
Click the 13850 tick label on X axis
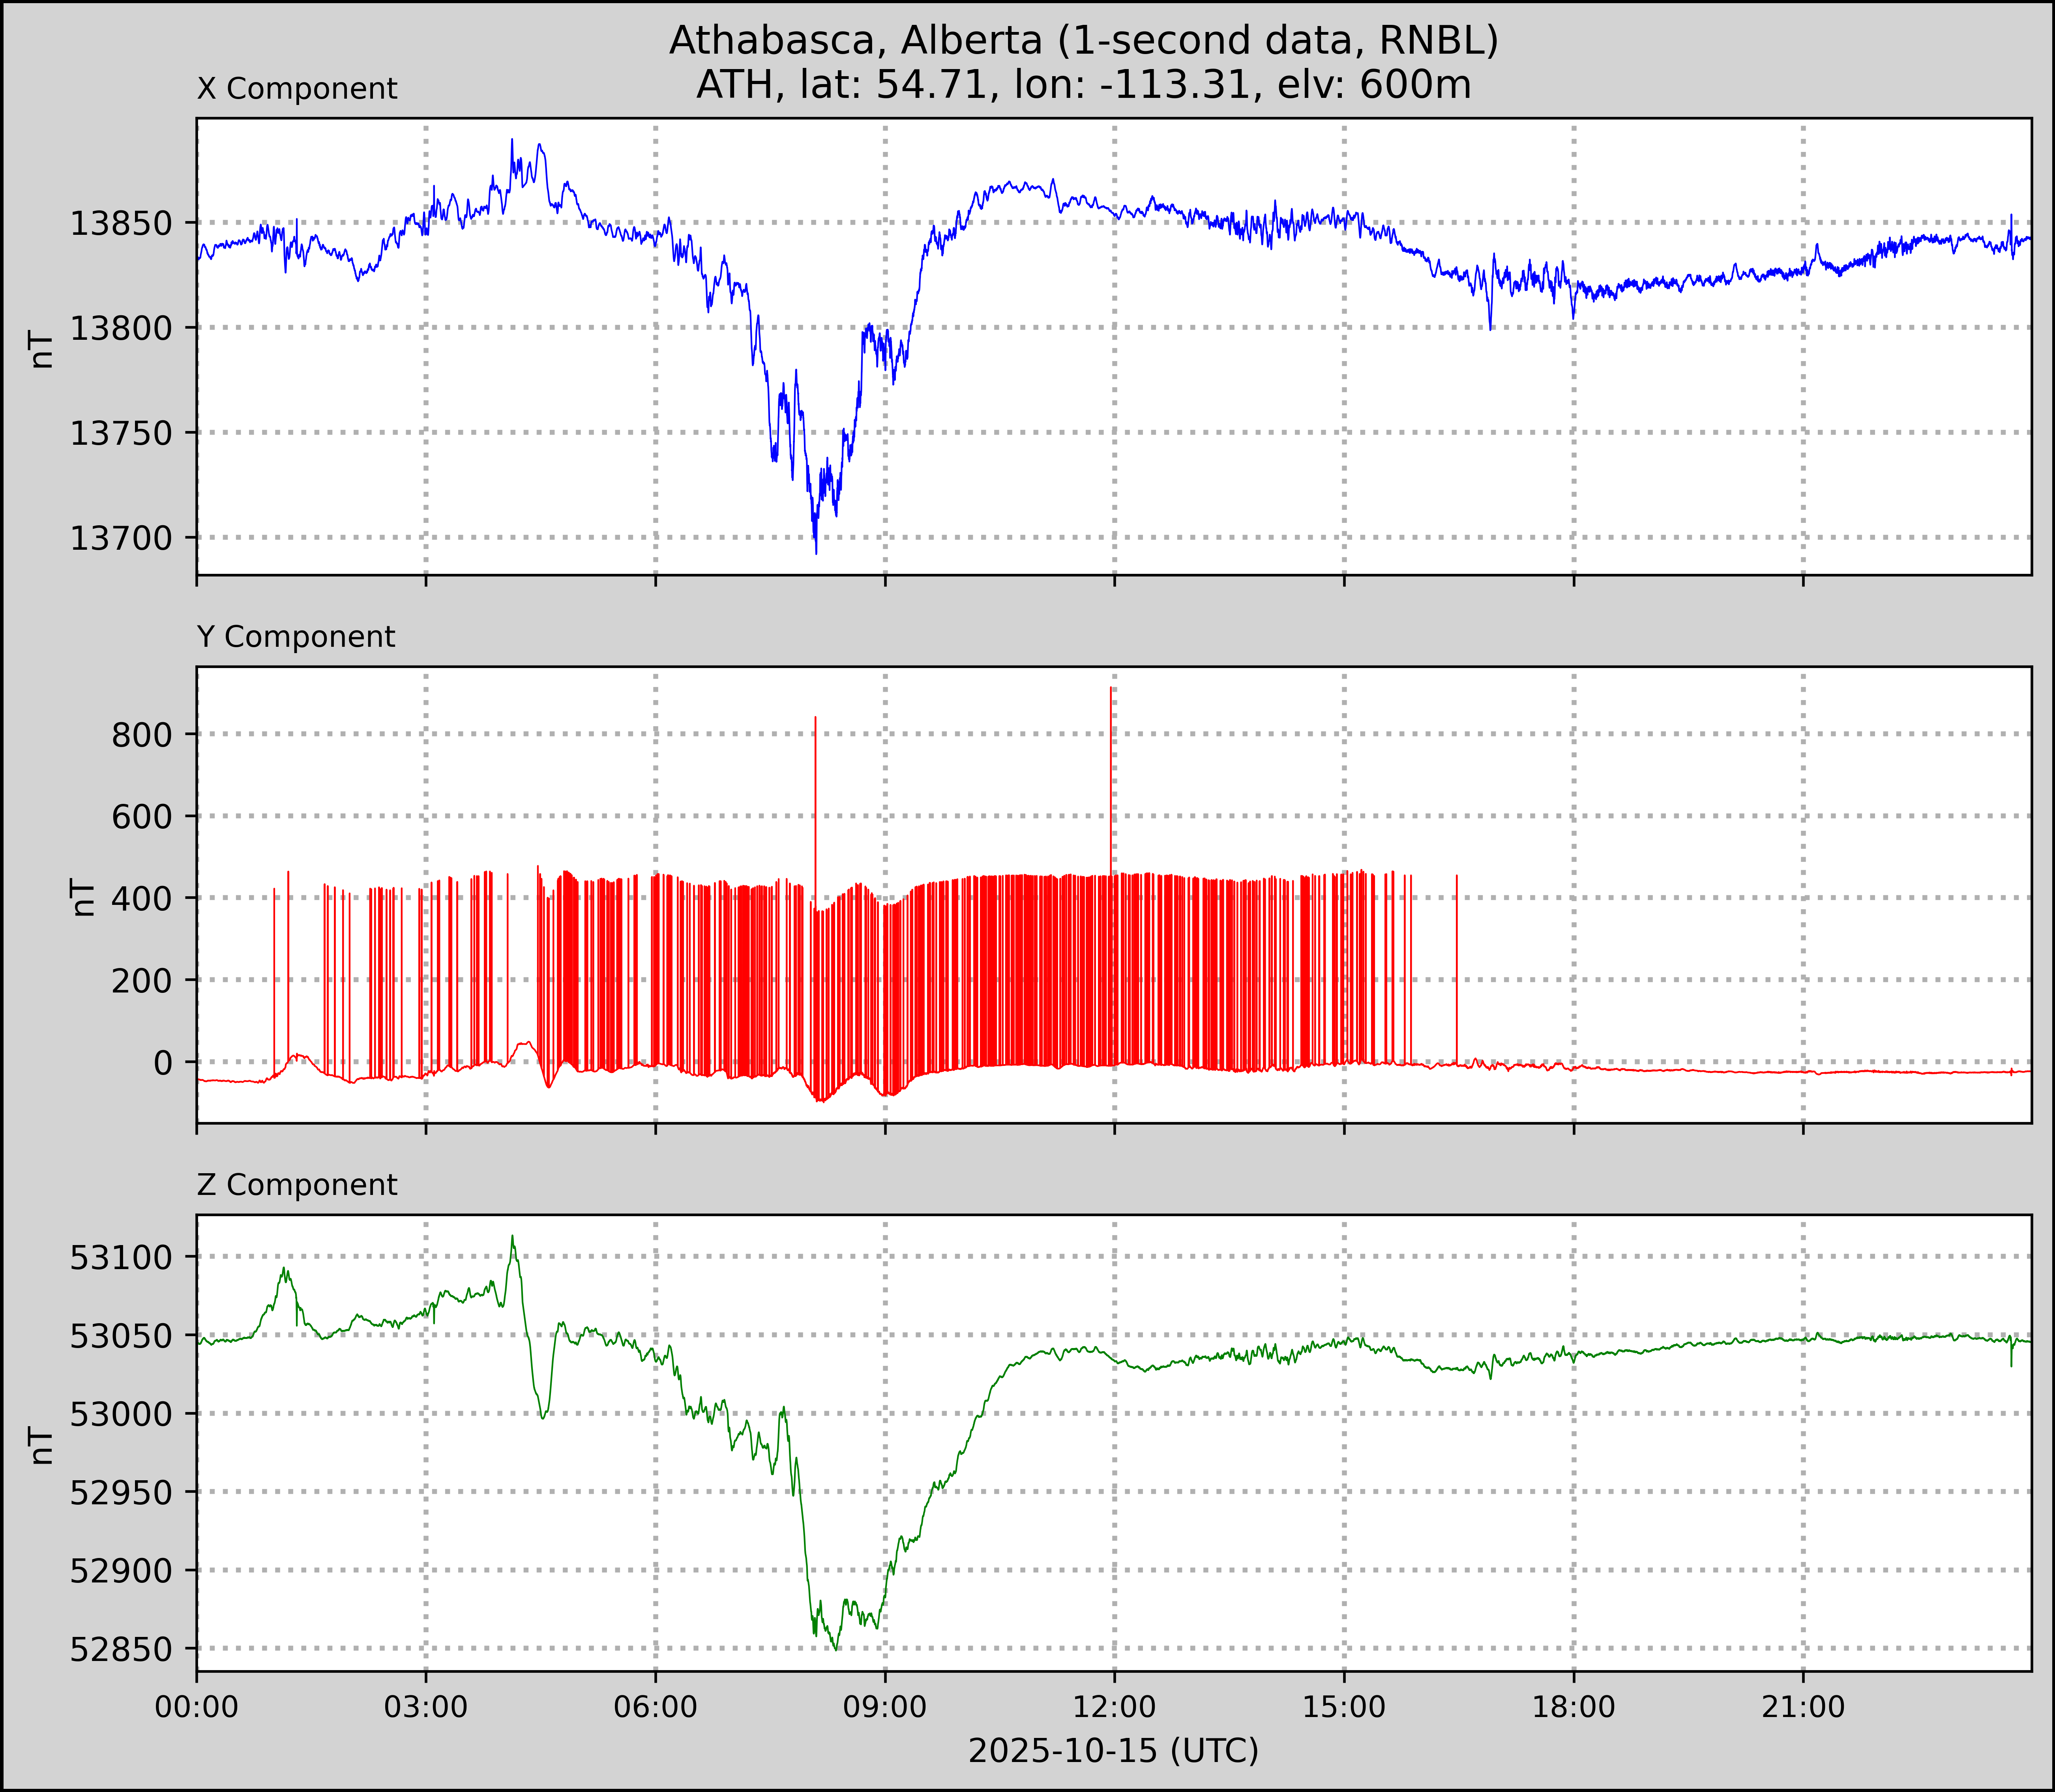[121, 223]
